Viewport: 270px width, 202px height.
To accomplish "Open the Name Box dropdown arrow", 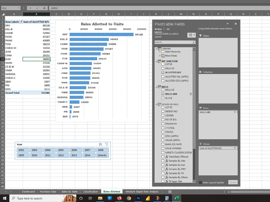I will pyautogui.click(x=19, y=8).
